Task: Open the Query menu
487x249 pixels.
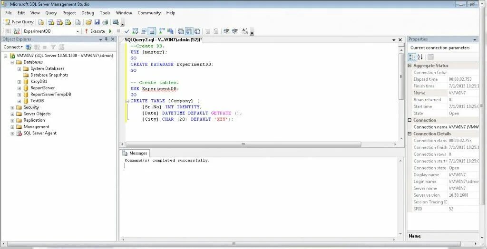Action: [x=51, y=13]
